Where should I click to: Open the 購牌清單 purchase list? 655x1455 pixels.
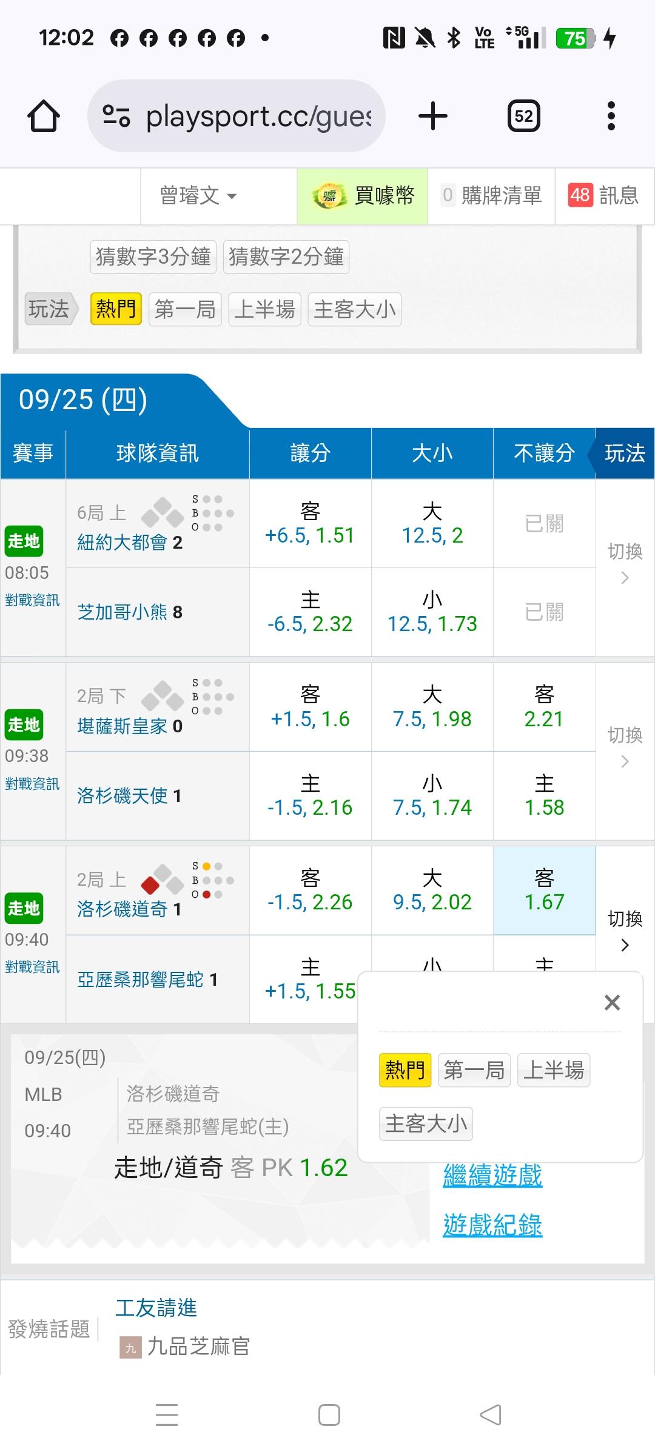pyautogui.click(x=492, y=196)
